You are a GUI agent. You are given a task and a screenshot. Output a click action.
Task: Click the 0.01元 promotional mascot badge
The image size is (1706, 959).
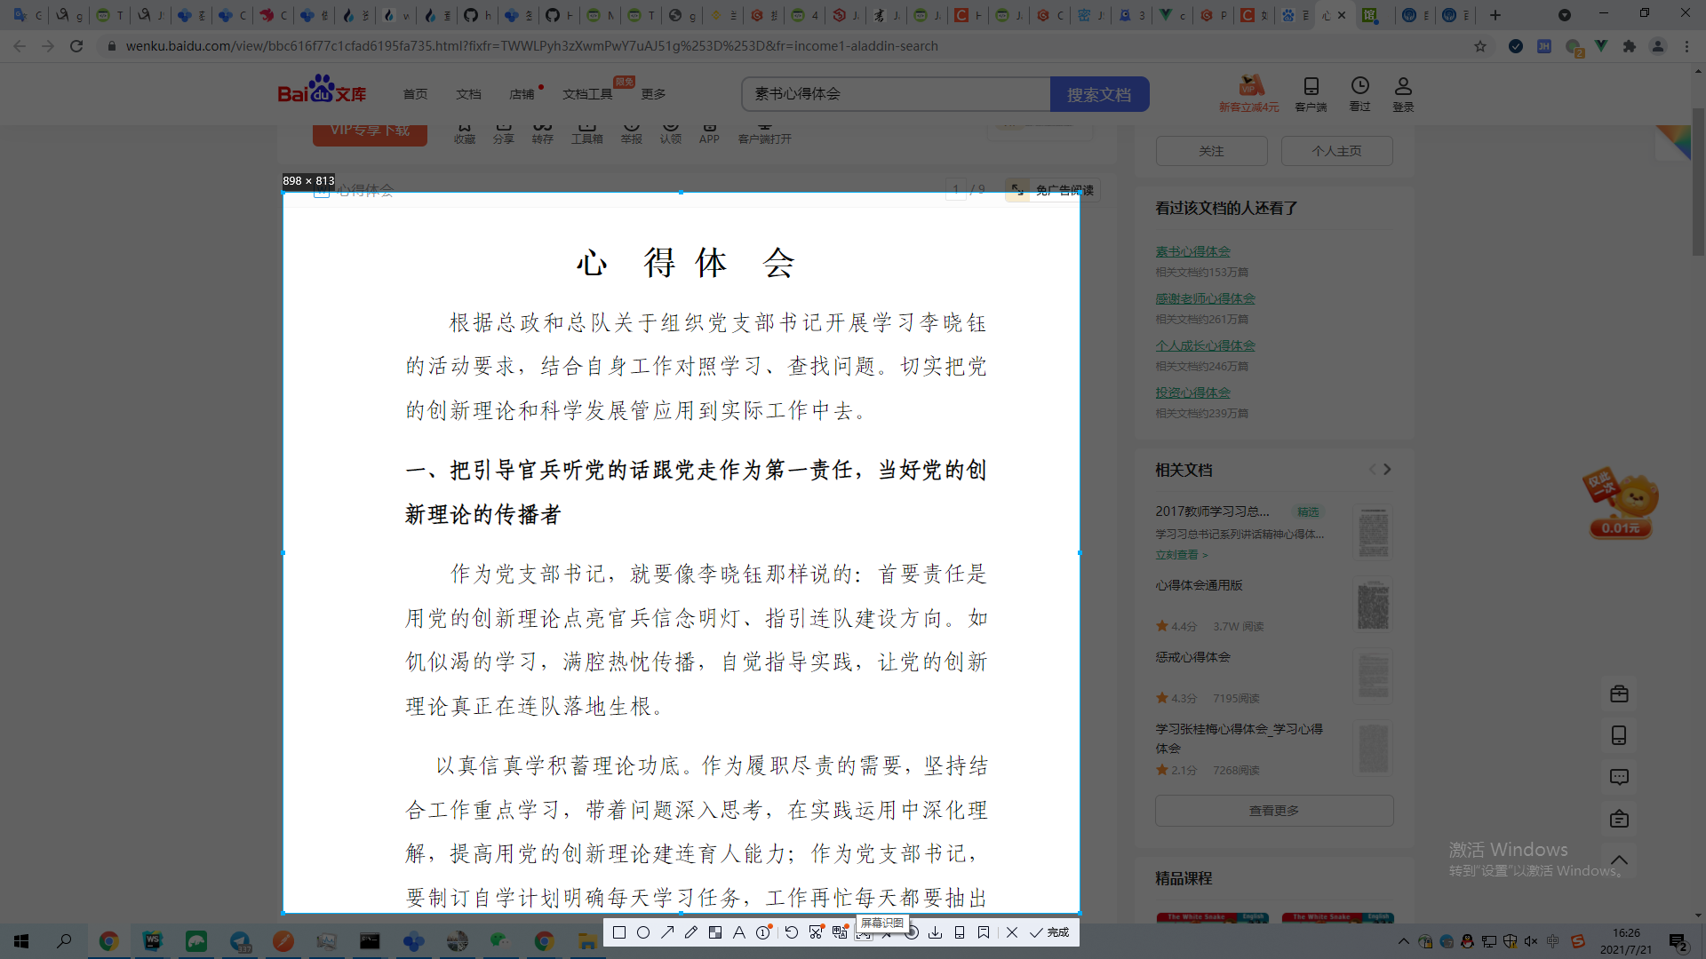pos(1620,503)
